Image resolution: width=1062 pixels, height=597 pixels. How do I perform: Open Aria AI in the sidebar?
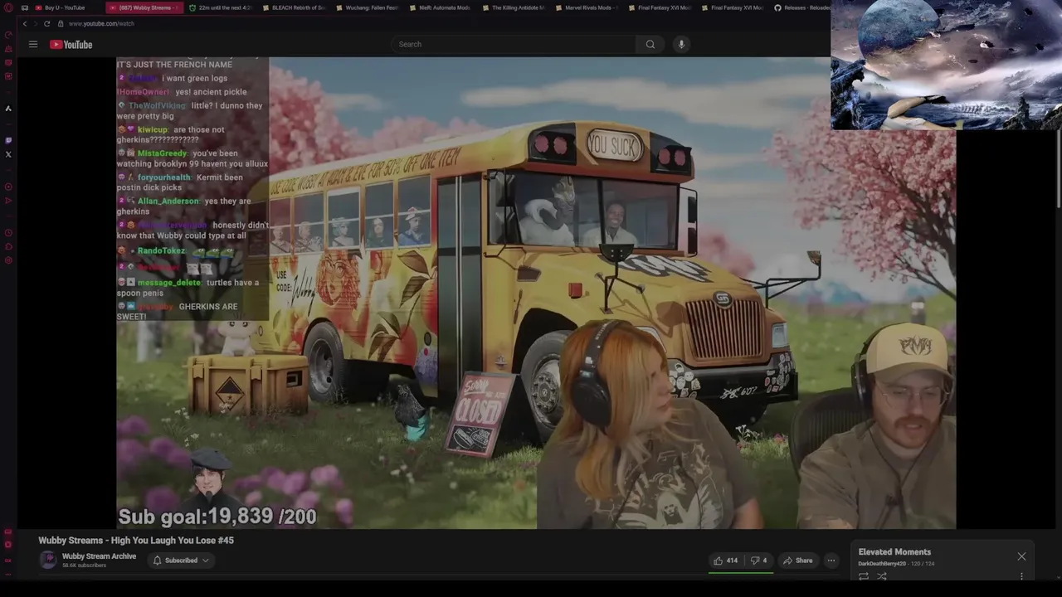click(x=8, y=108)
